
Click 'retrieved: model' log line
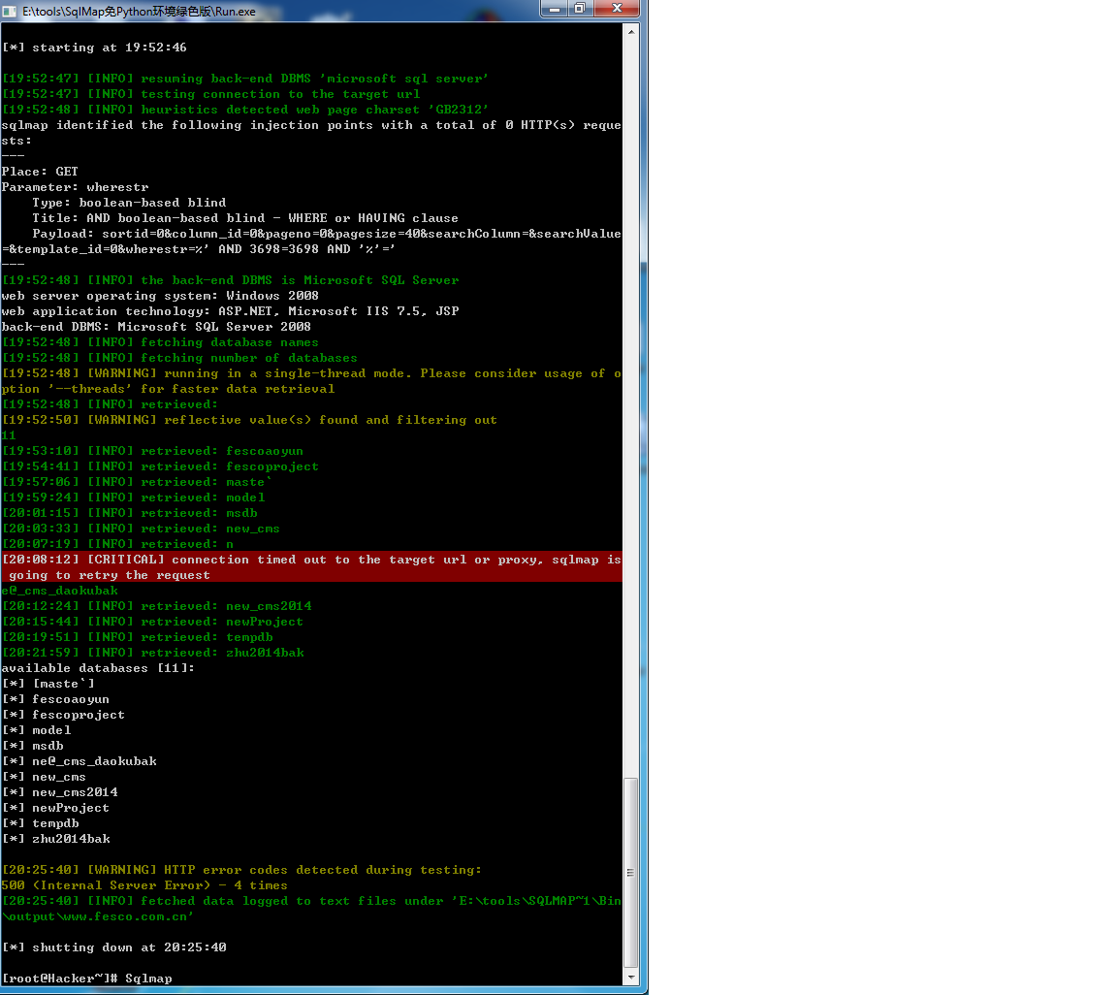133,497
